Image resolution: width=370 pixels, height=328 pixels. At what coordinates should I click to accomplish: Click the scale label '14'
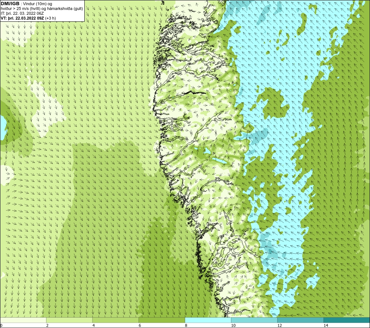click(326, 325)
